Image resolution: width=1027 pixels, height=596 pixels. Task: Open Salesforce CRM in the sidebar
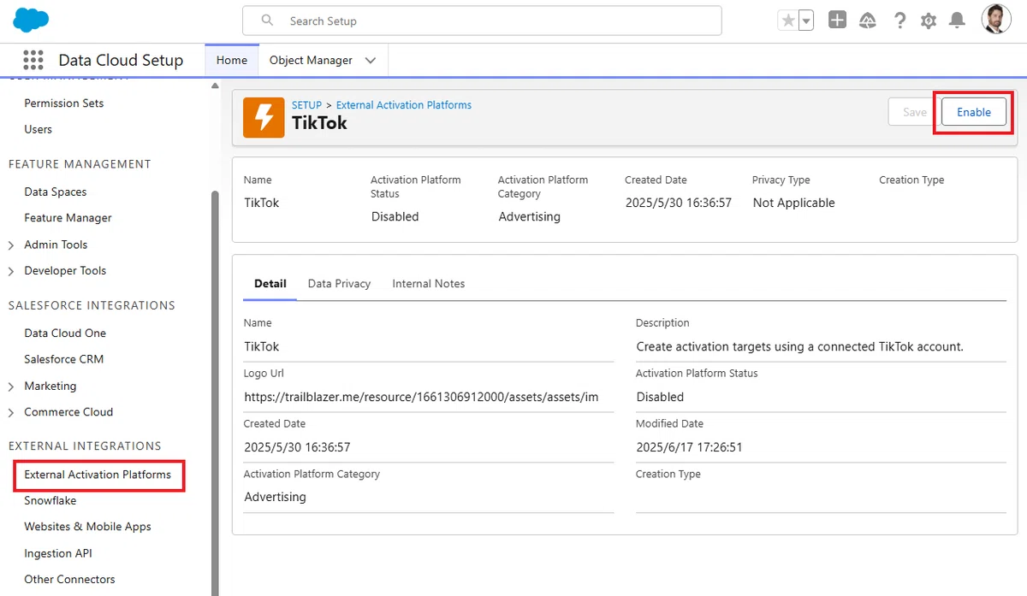click(x=64, y=359)
